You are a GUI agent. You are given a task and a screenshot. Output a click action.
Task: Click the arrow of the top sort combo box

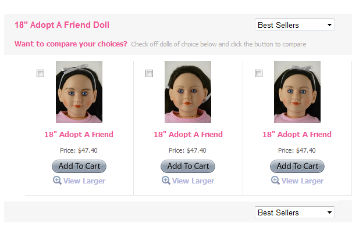329,25
